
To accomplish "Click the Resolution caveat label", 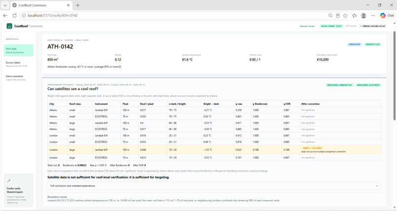I will (x=57, y=197).
